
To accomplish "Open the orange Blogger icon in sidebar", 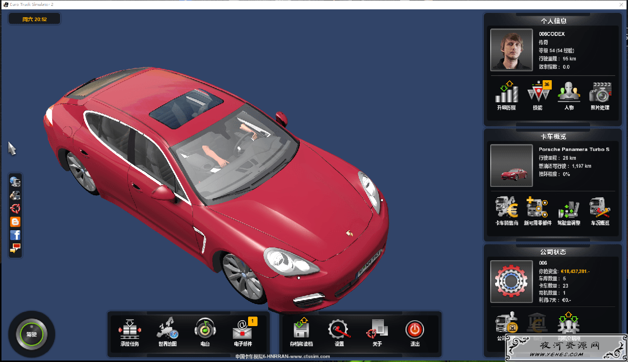I will point(15,222).
